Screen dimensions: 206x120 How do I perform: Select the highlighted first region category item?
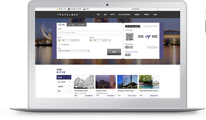point(64,78)
